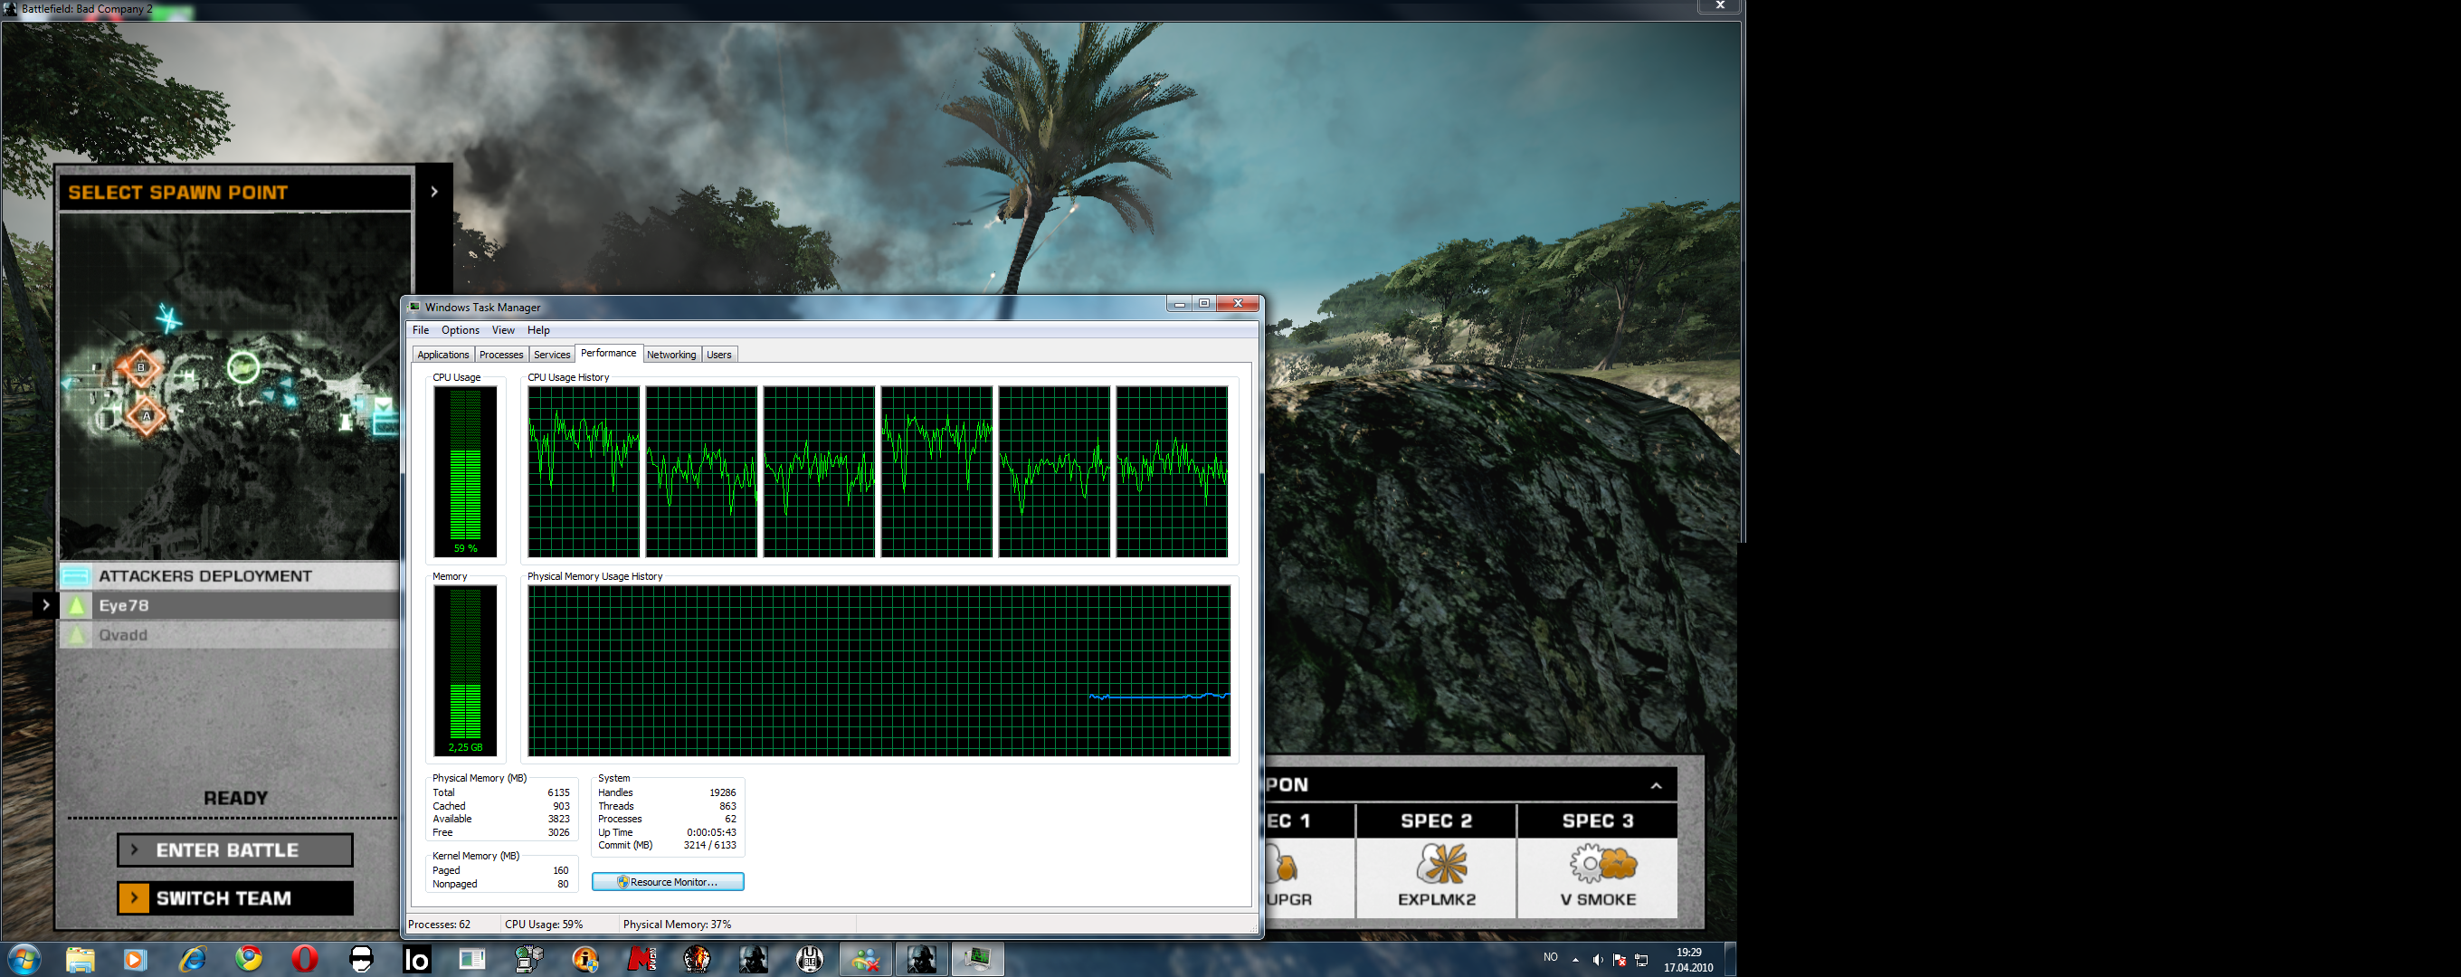
Task: Click the Up Time value 0:00:05:43
Action: tap(710, 833)
